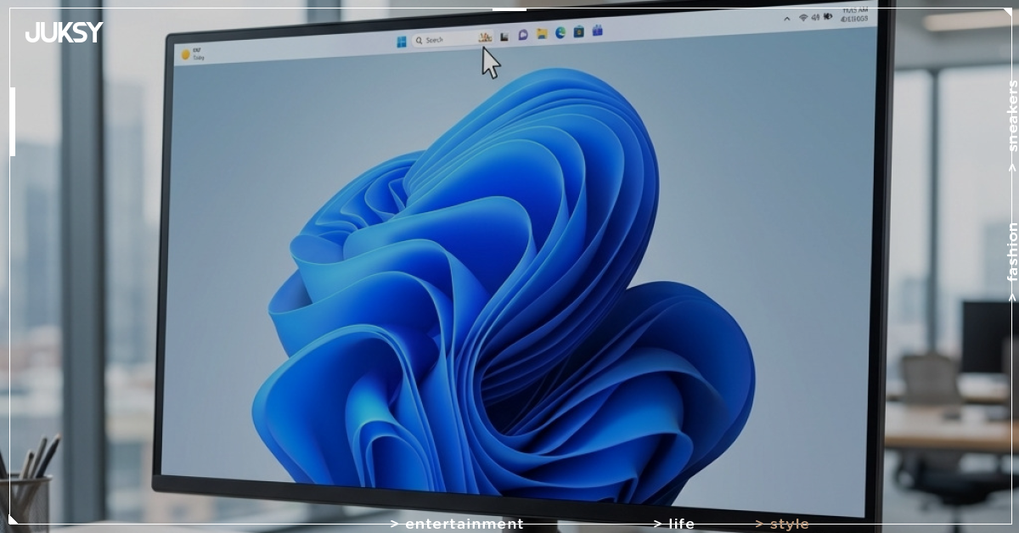
Task: Open Task View from the taskbar
Action: [504, 36]
